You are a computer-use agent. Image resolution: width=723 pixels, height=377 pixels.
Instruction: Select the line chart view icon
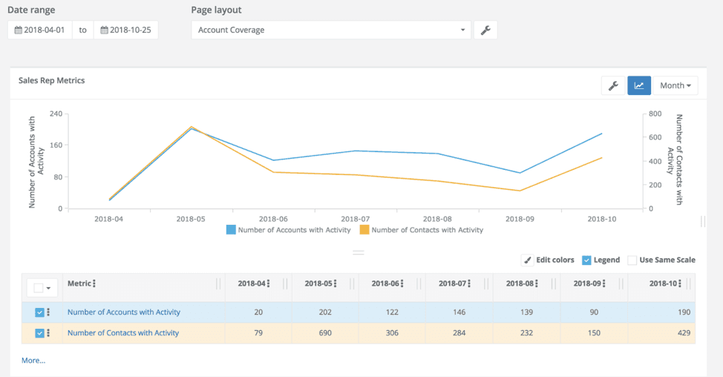638,85
